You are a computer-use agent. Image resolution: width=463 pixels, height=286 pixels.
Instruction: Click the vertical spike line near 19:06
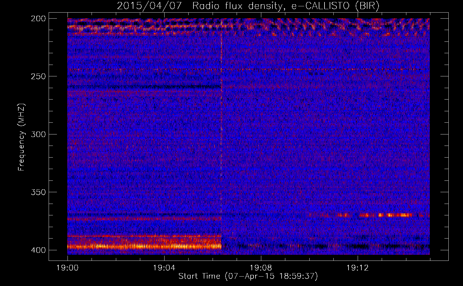point(221,136)
